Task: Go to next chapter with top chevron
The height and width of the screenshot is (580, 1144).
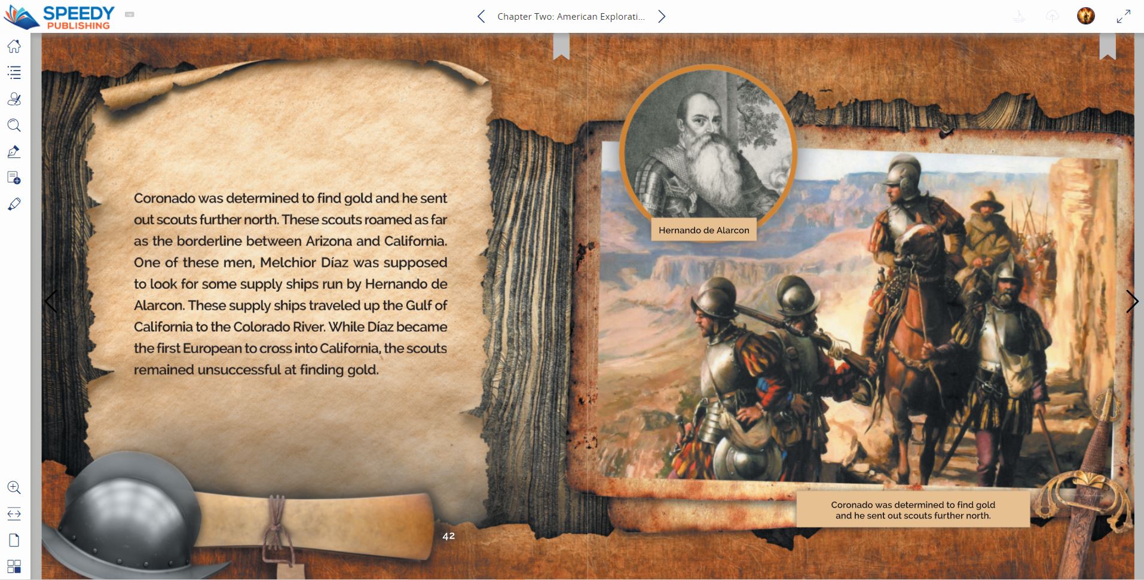Action: tap(661, 16)
